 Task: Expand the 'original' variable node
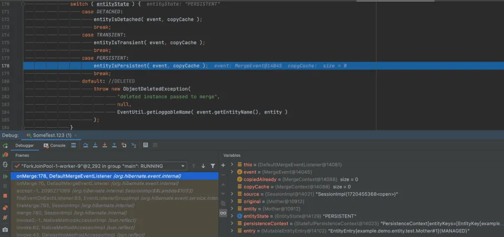(232, 201)
